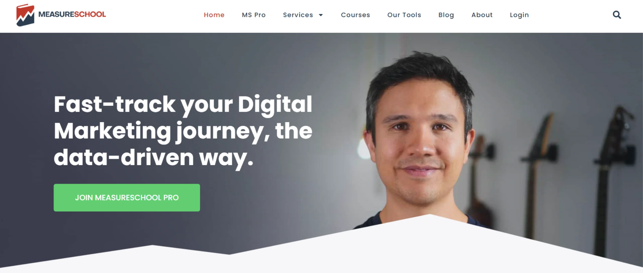This screenshot has width=643, height=273.
Task: Open the search magnifier icon
Action: coord(617,15)
